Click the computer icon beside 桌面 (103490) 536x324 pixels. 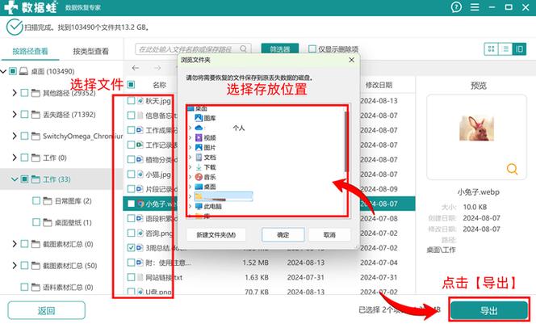pos(23,71)
